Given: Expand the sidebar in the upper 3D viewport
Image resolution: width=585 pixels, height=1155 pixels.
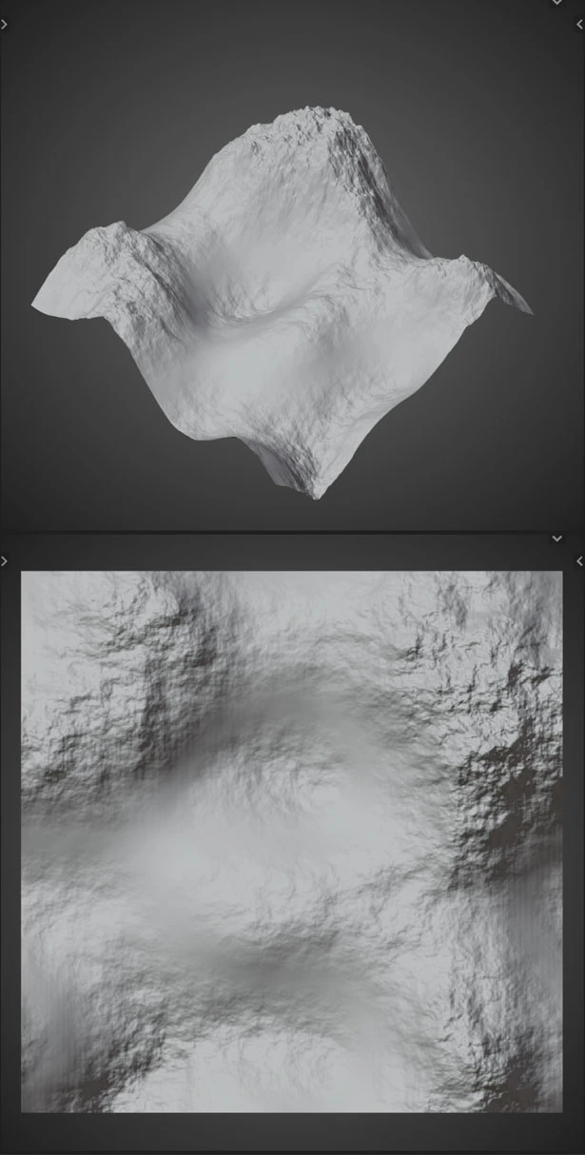Looking at the screenshot, I should 580,25.
